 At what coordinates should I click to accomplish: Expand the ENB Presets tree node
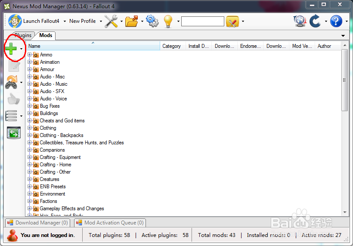pos(29,186)
